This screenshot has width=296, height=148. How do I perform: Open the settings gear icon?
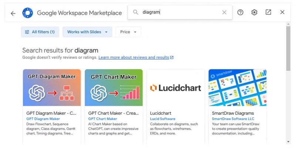tap(254, 13)
